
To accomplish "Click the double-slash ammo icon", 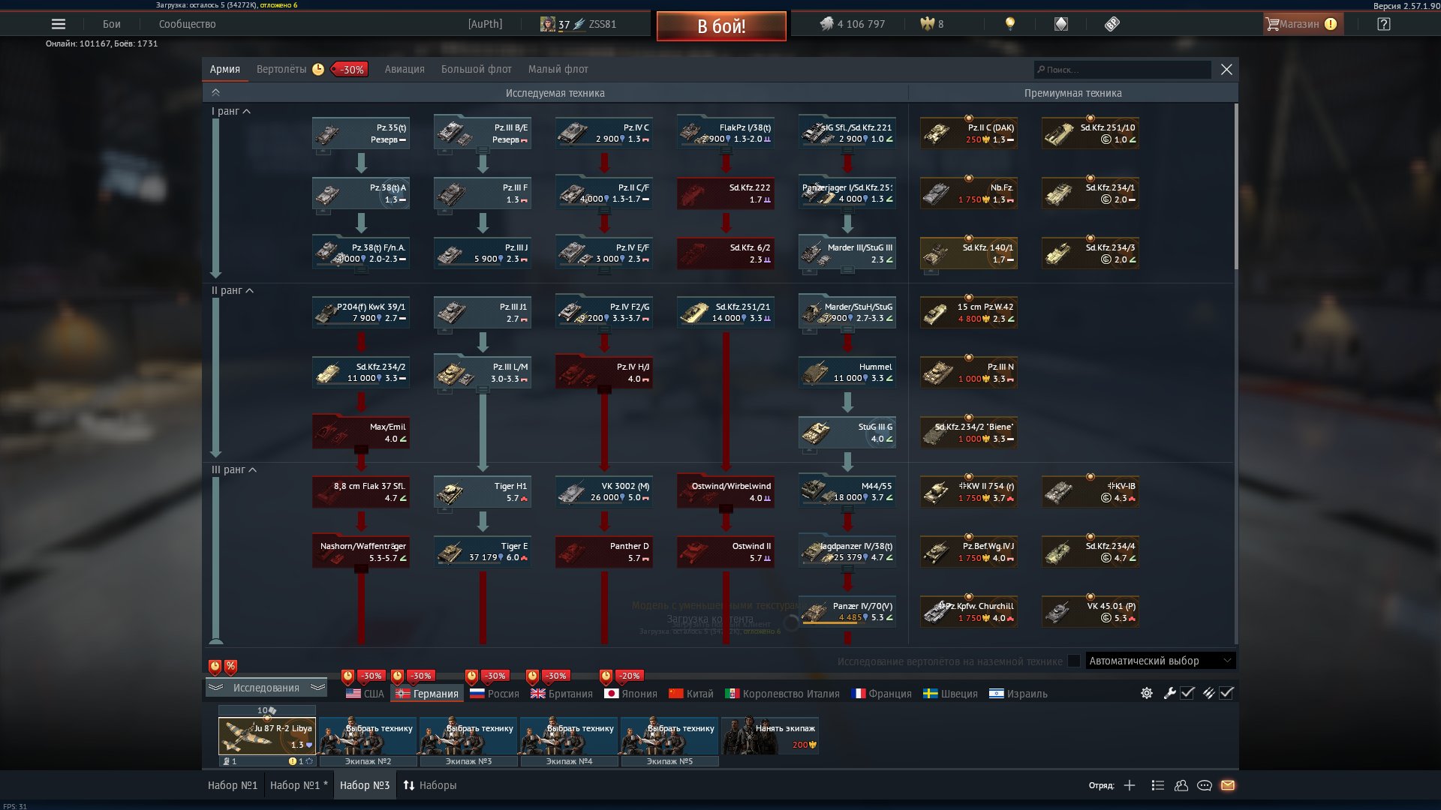I will tap(1208, 694).
